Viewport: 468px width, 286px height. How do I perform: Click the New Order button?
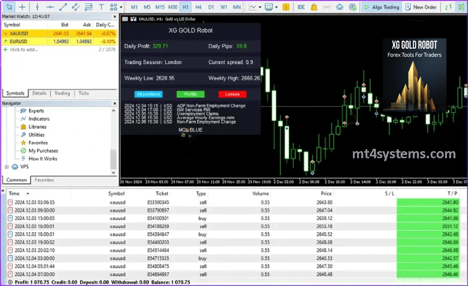(x=421, y=7)
